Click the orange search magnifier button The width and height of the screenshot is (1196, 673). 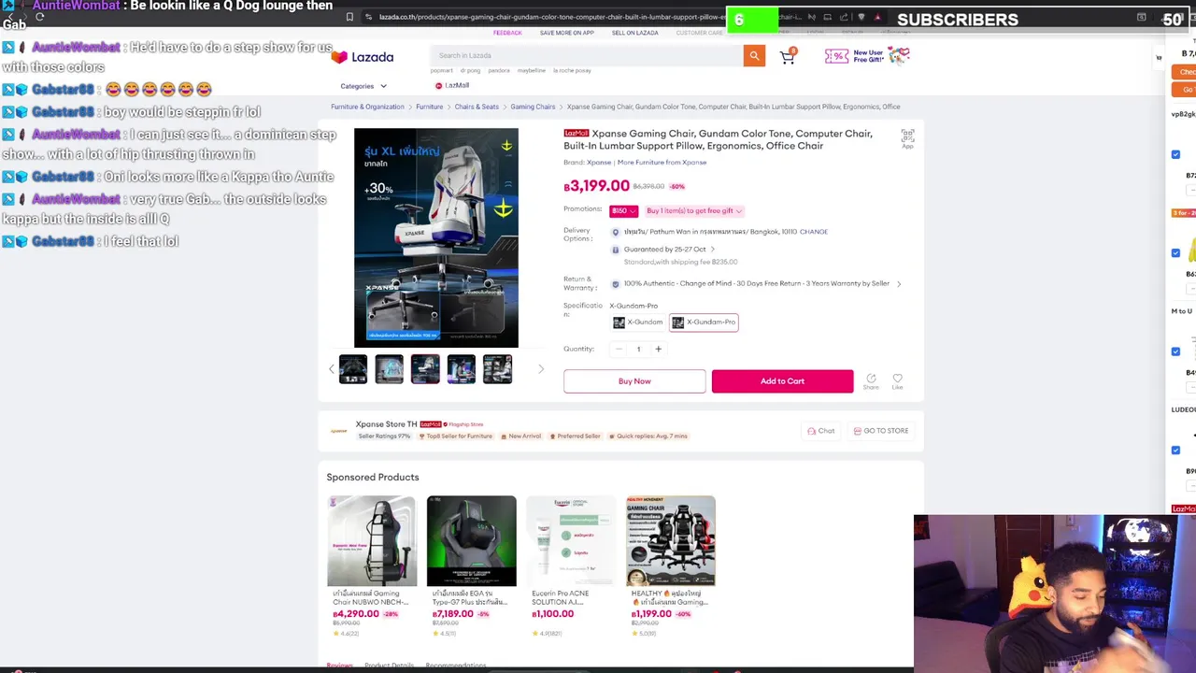(x=754, y=56)
